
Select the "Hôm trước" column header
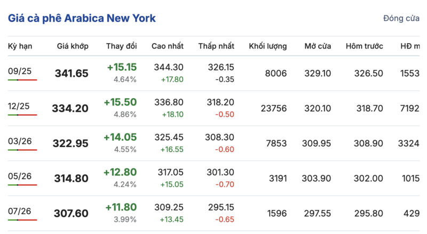(365, 46)
